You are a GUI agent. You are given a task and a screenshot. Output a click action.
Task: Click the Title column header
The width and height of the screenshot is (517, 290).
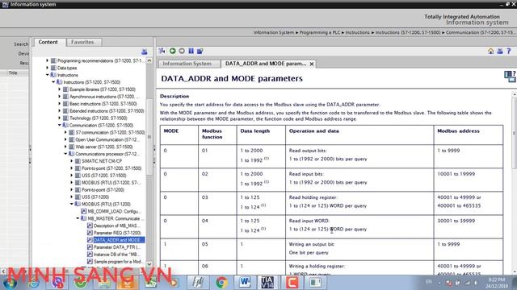pyautogui.click(x=13, y=73)
